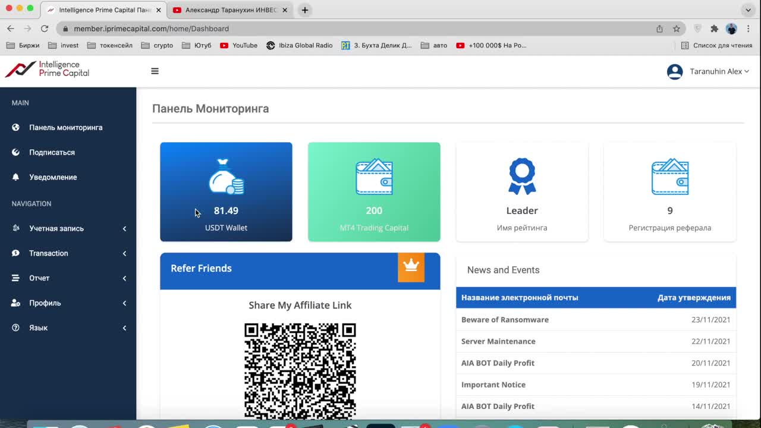
Task: Open Chrome three-dot menu
Action: point(749,29)
